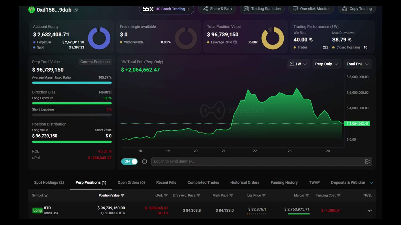This screenshot has width=401, height=225.
Task: Open the Funding History tab
Action: [x=284, y=183]
